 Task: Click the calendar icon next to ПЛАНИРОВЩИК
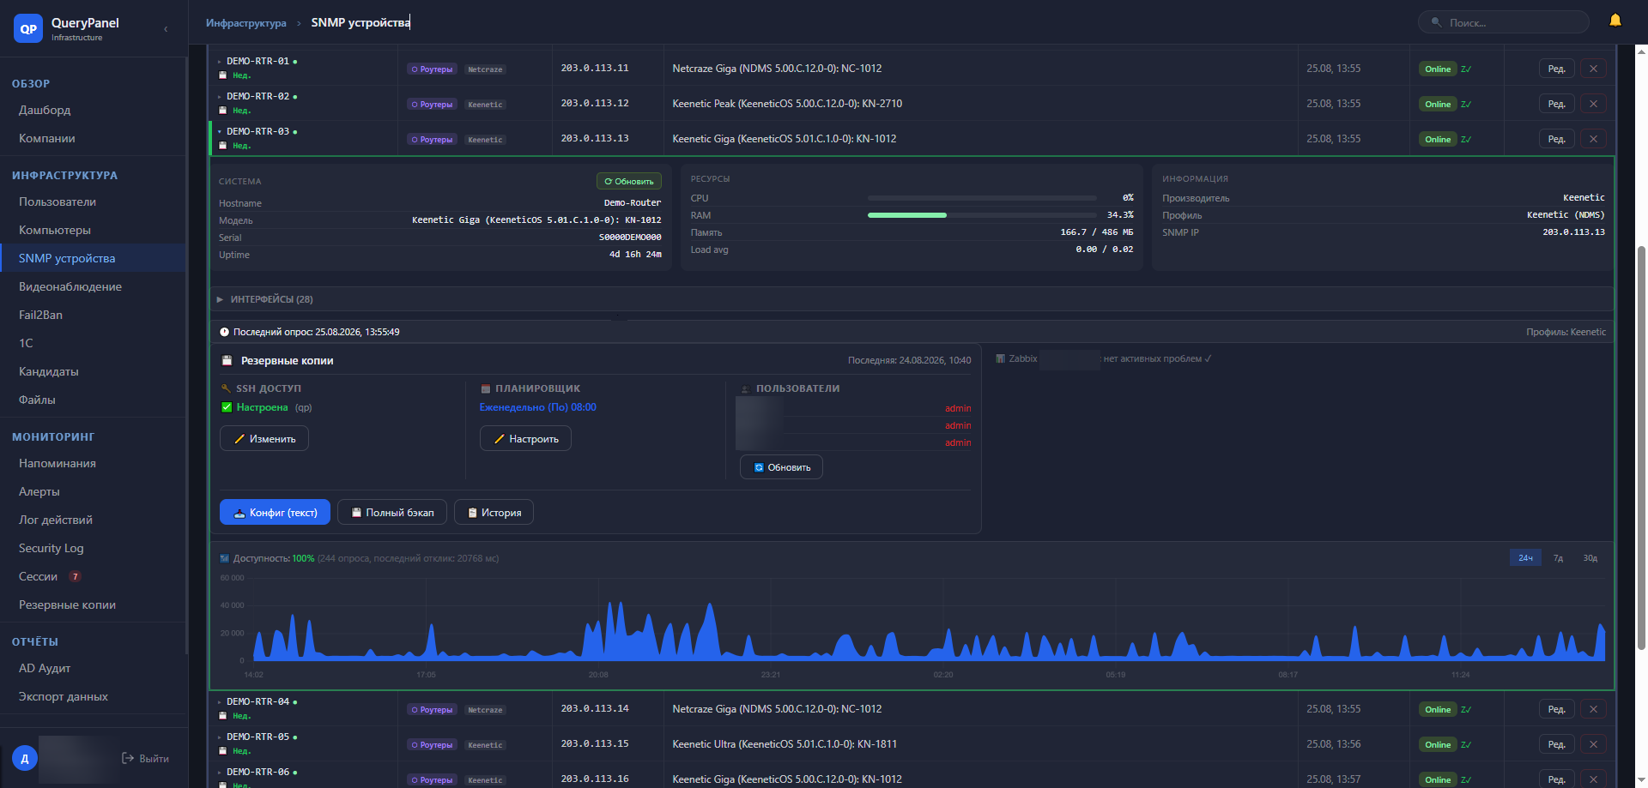pyautogui.click(x=486, y=388)
